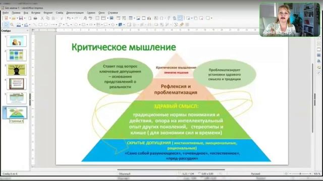Image resolution: width=323 pixels, height=181 pixels.
Task: Click the Zoom magnifier tool
Action: (x=12, y=25)
